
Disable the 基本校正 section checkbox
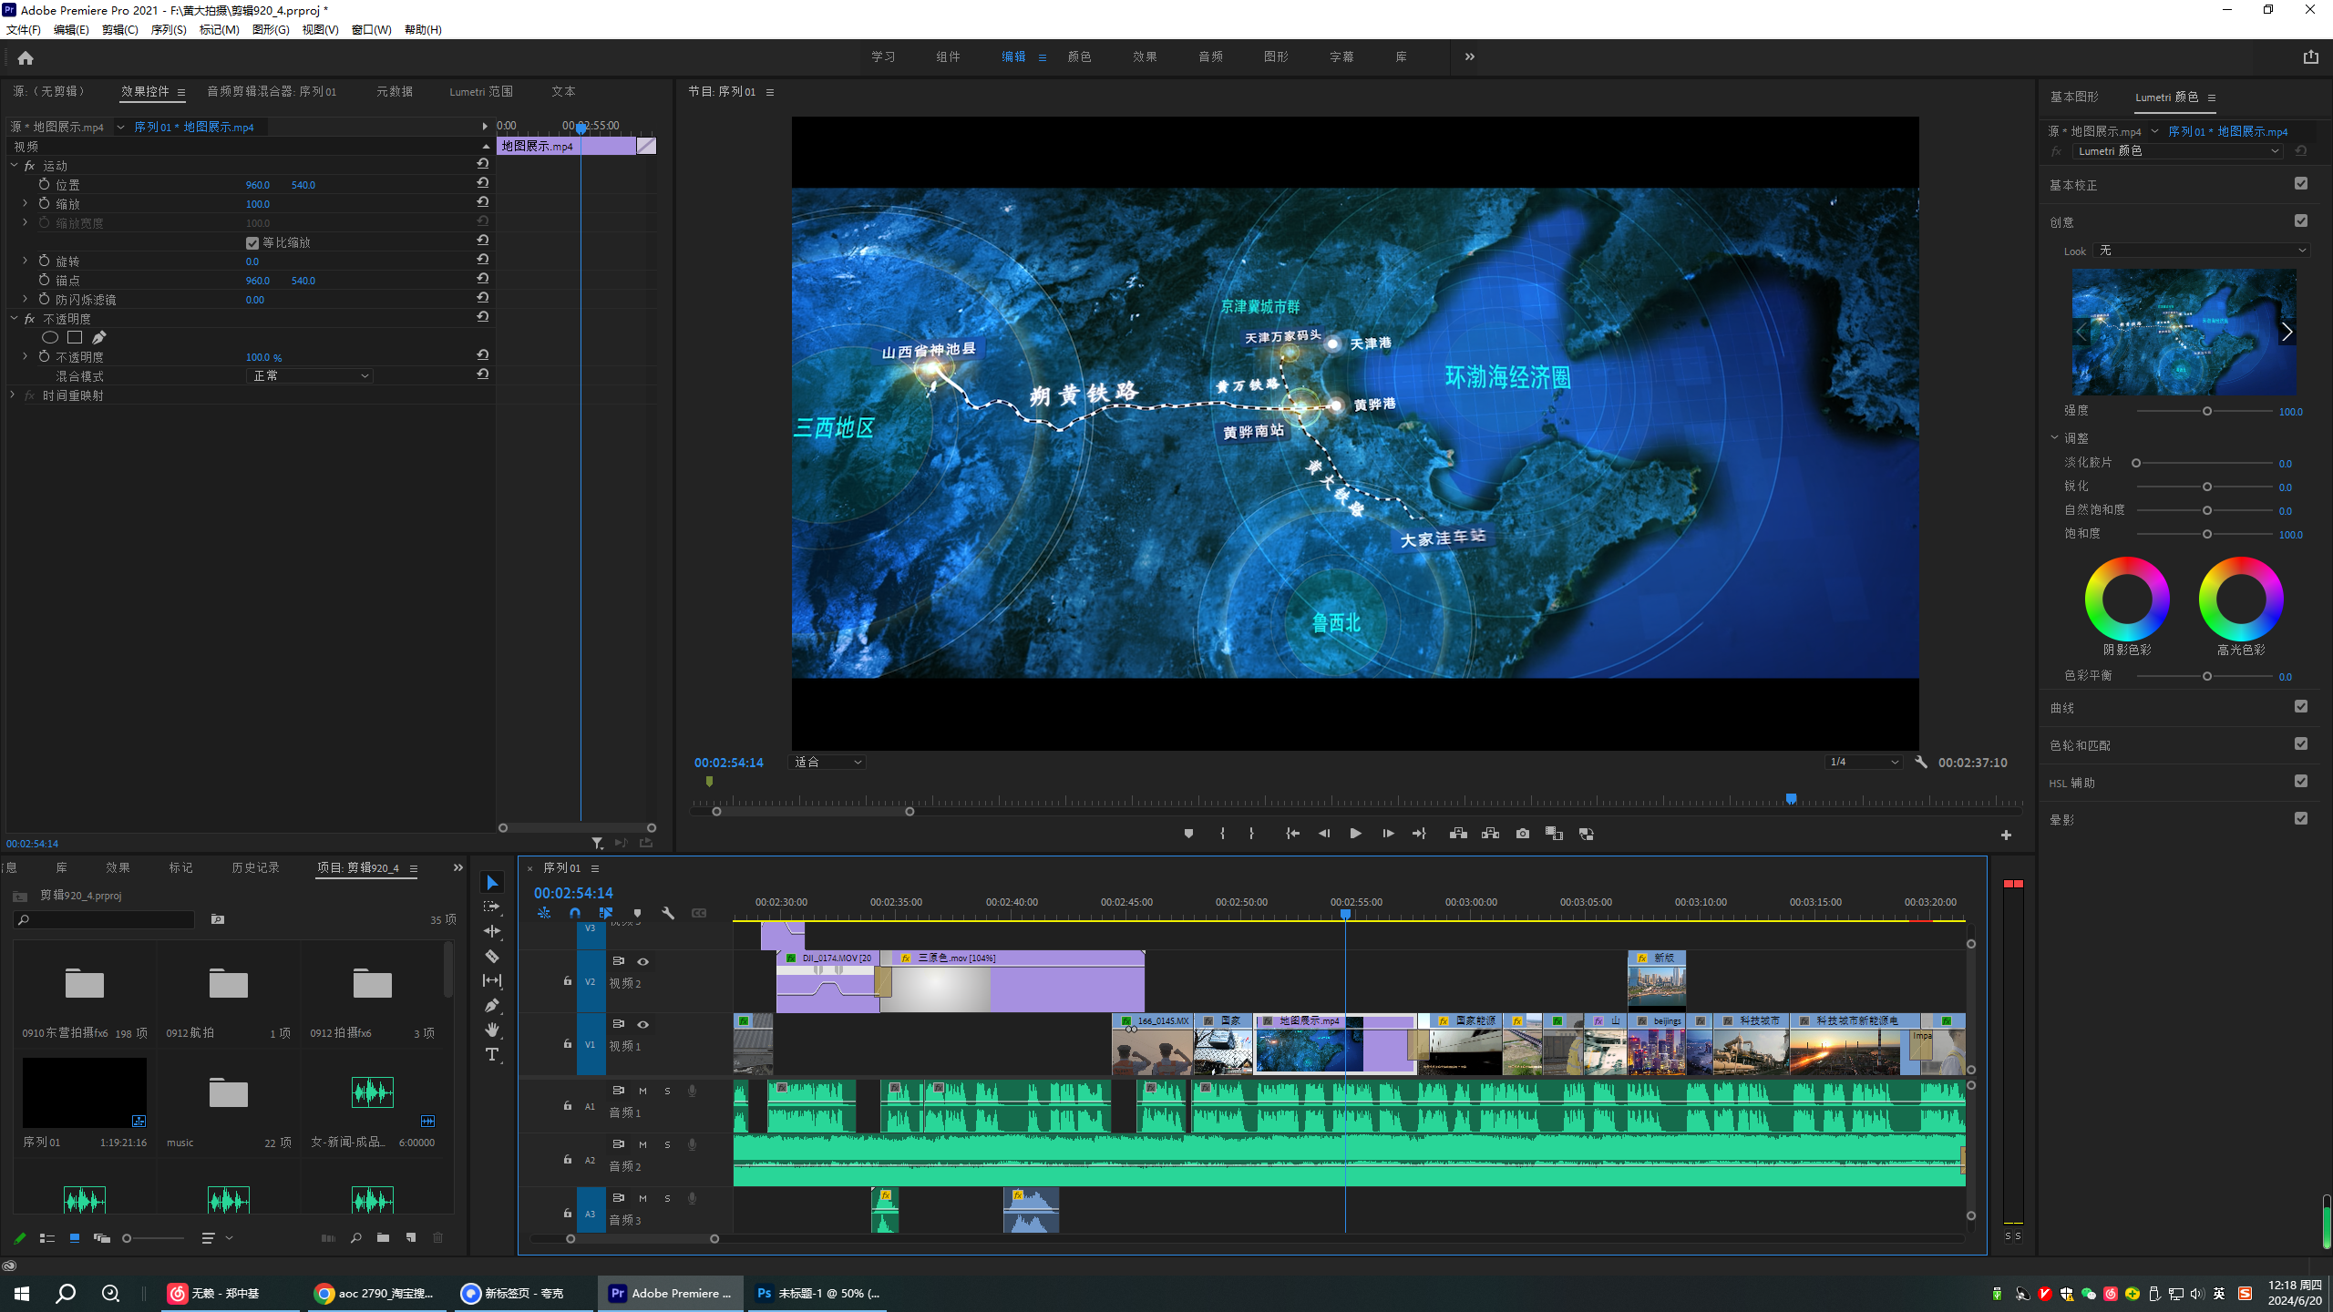[2300, 184]
